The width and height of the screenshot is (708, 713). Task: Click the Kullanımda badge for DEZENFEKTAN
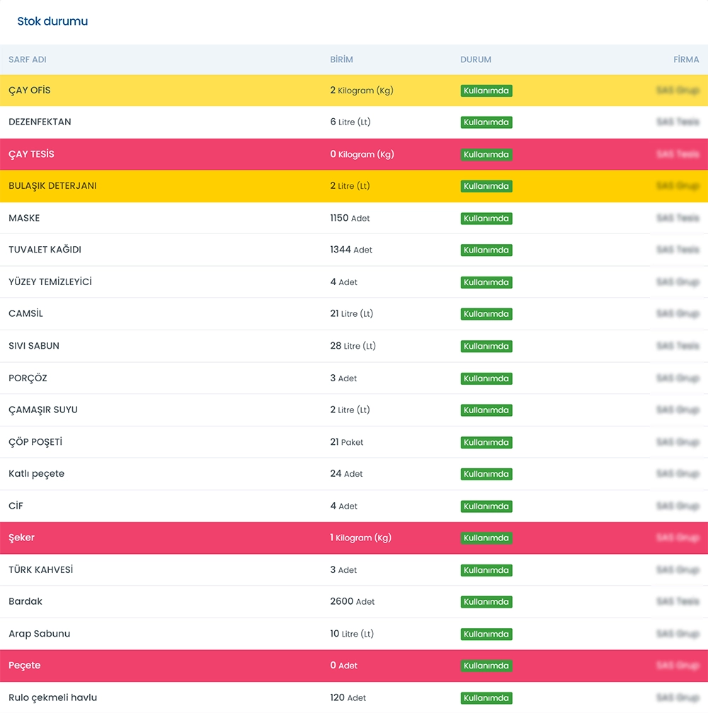point(486,122)
